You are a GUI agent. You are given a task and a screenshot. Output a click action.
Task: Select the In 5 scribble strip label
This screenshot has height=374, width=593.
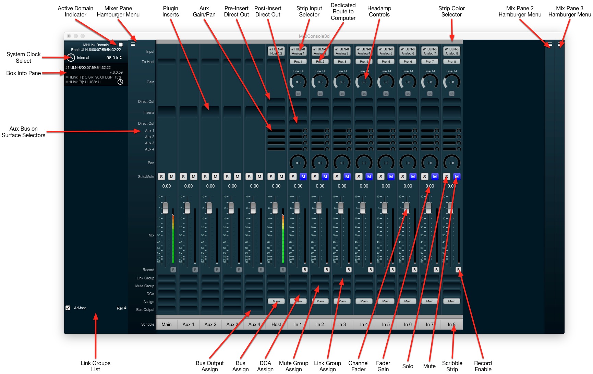[x=386, y=324]
